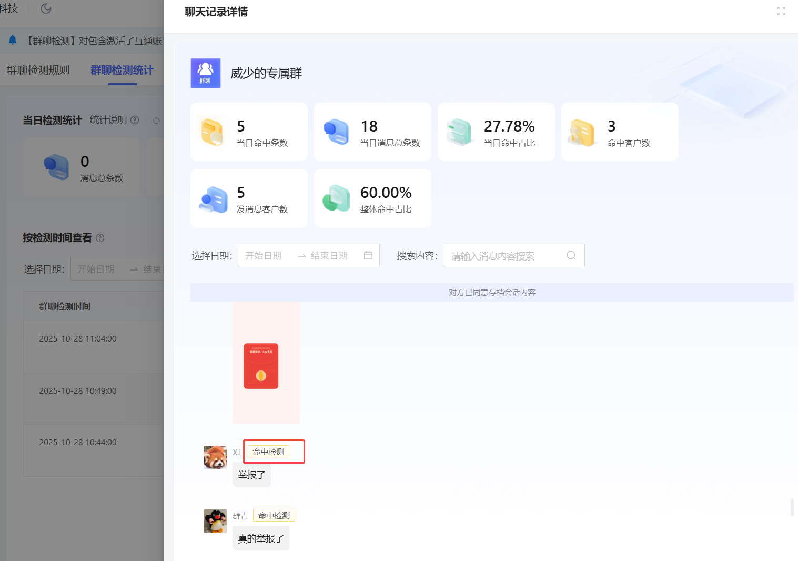Open the background 开始日期 date picker

(x=96, y=269)
